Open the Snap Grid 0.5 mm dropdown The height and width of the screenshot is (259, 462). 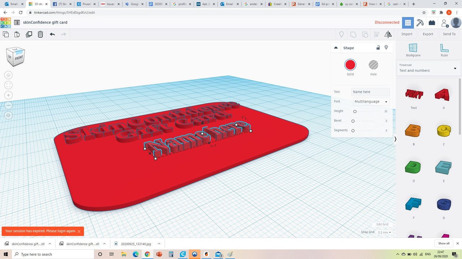coord(384,232)
